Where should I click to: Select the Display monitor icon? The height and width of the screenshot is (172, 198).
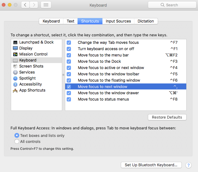pyautogui.click(x=15, y=48)
